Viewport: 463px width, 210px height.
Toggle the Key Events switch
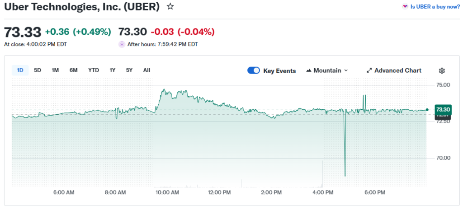coord(254,70)
